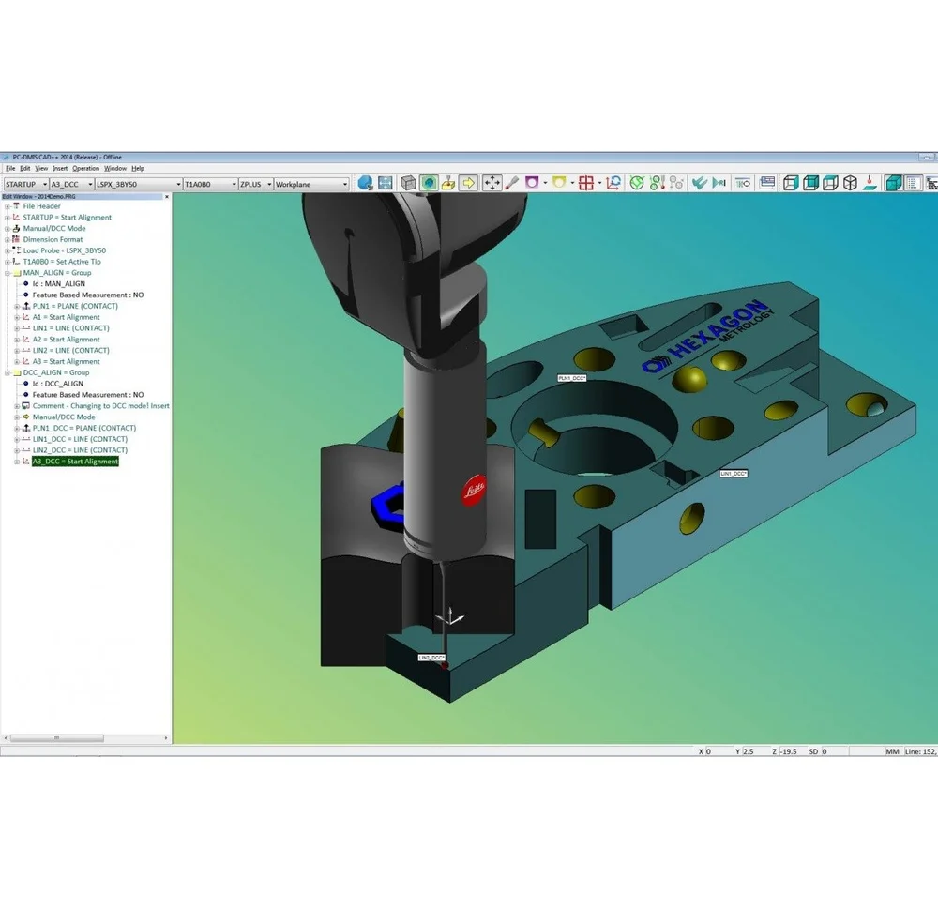Open the purple auto feature dropdown arrow
The image size is (938, 924).
545,183
